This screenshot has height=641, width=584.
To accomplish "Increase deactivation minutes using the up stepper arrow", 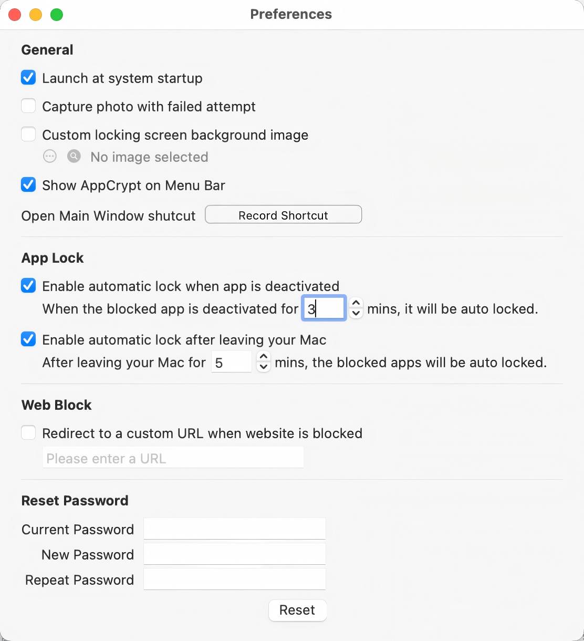I will 356,303.
